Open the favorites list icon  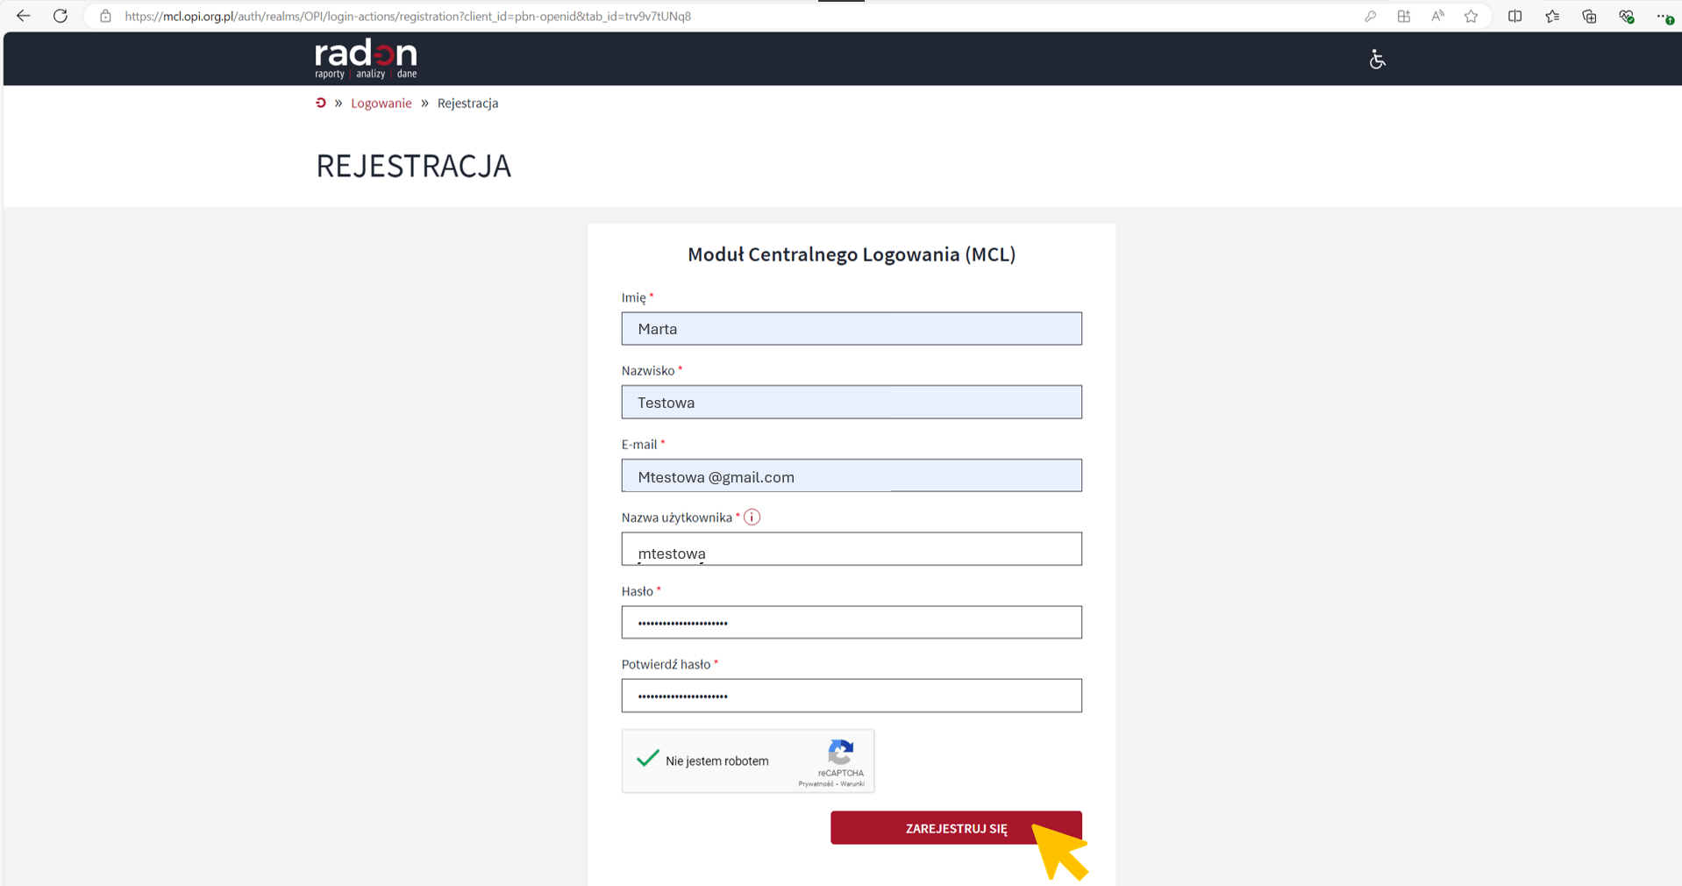coord(1552,16)
